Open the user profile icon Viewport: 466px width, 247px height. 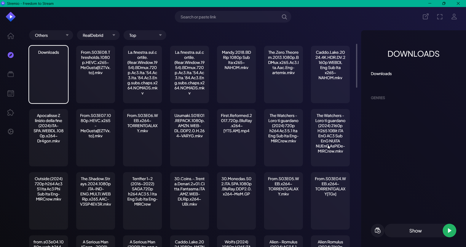coord(454,17)
